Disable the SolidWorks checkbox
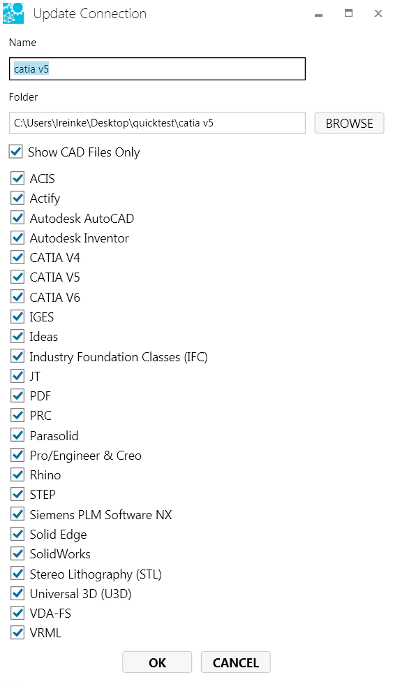Image resolution: width=393 pixels, height=682 pixels. 17,553
